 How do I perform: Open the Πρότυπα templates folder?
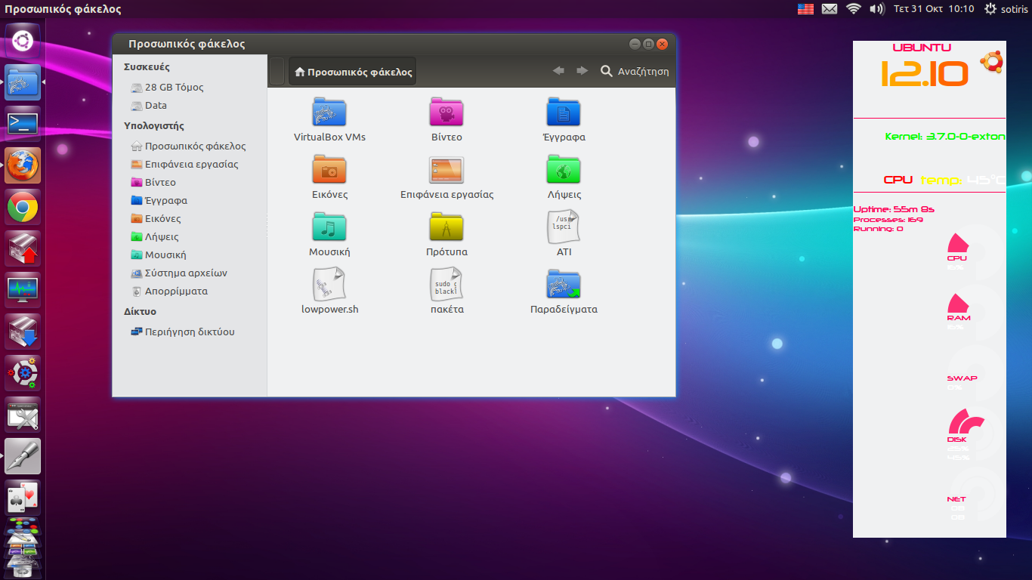point(446,228)
